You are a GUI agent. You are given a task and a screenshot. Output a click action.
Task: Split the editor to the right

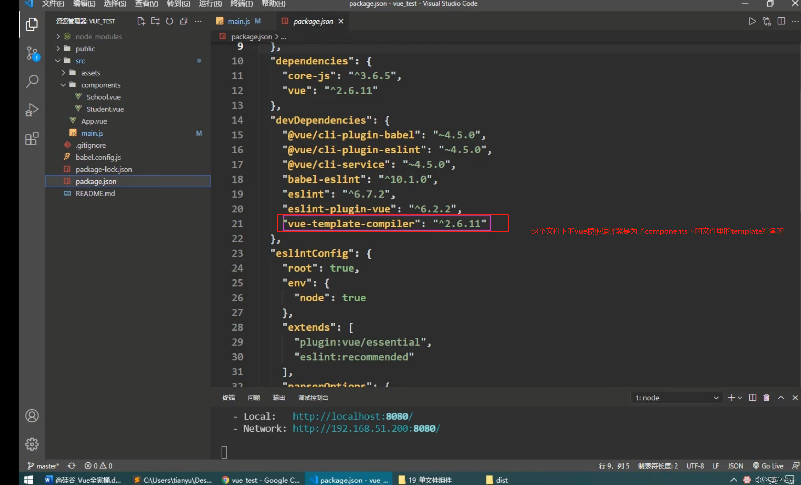click(781, 21)
